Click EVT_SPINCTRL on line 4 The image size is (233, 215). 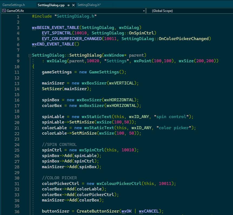(x=57, y=33)
